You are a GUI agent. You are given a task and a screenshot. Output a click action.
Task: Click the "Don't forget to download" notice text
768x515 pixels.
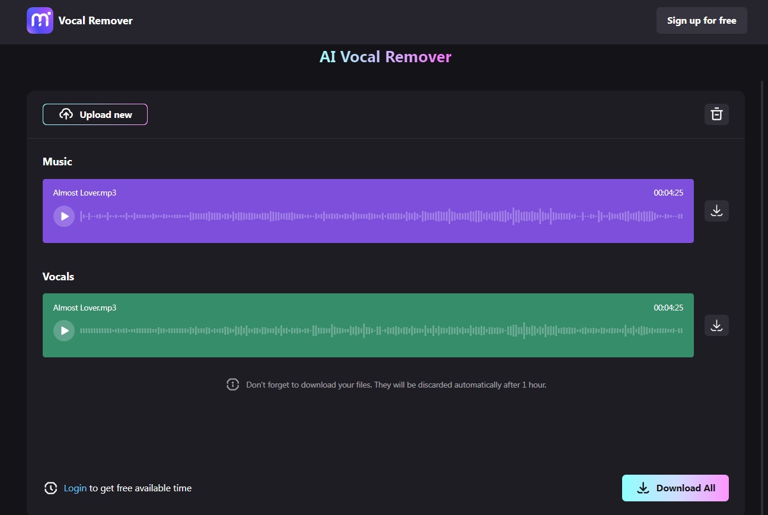[x=396, y=385]
